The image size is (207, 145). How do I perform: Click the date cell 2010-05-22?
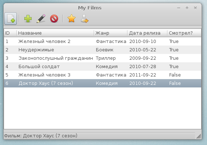pyautogui.click(x=143, y=50)
